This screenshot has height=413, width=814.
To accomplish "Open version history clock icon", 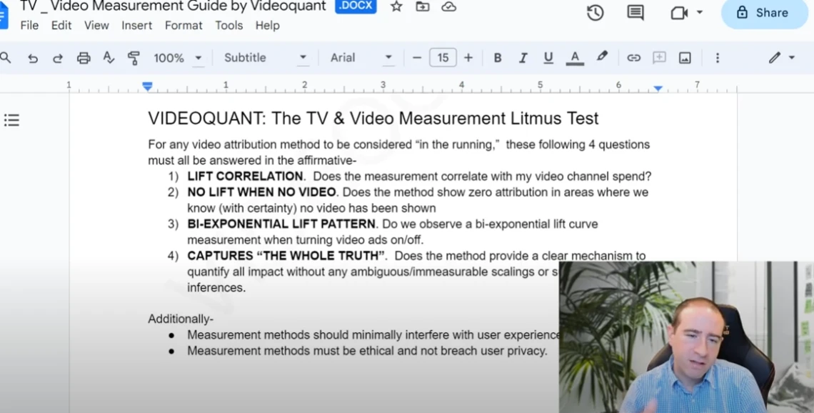I will [595, 13].
